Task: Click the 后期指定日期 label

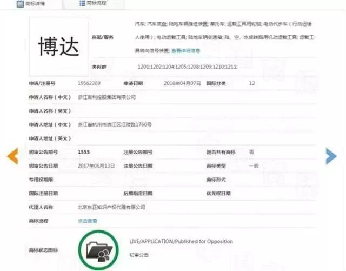Action: click(138, 194)
